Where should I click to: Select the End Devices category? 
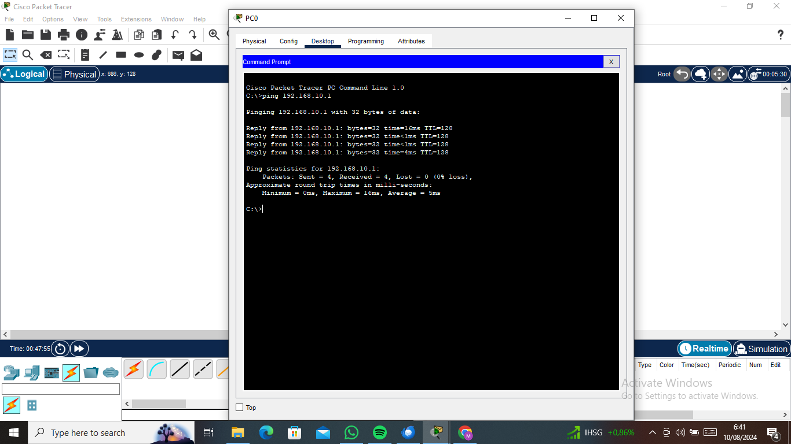tap(32, 372)
